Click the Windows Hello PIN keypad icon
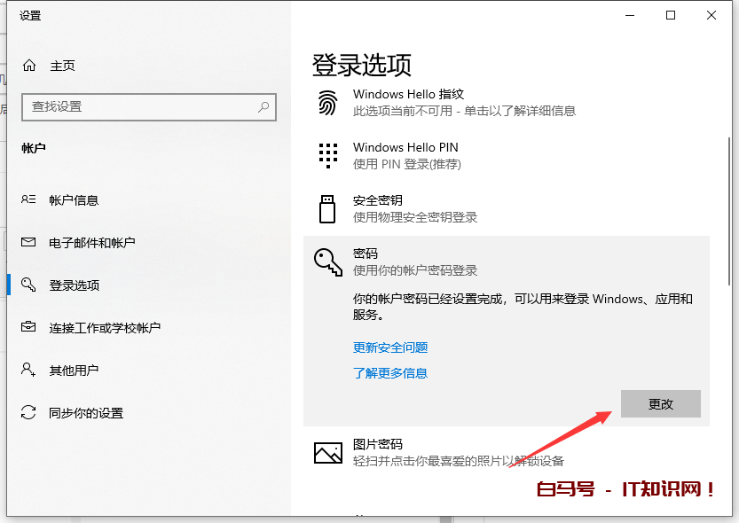 click(x=328, y=155)
